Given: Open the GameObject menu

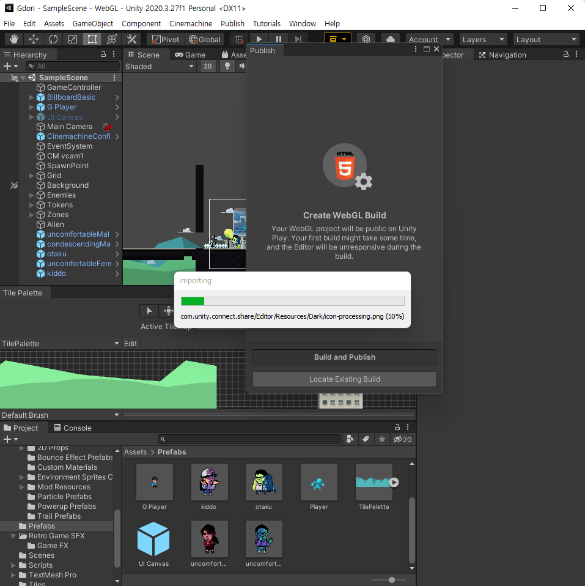Looking at the screenshot, I should 93,23.
